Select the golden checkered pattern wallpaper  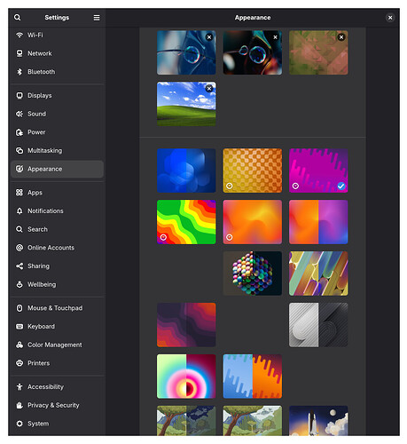pos(253,170)
